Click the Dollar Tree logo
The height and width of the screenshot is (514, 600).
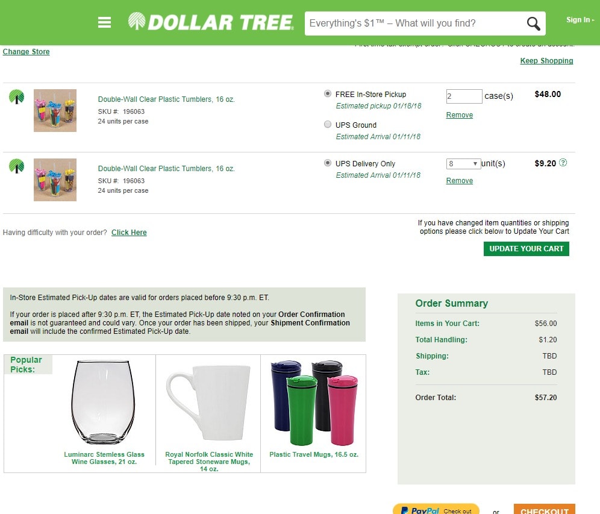click(x=211, y=22)
